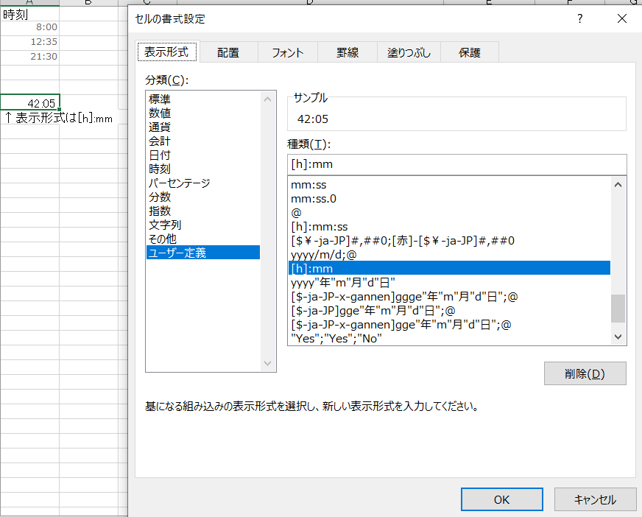Choose the 通貨 category
Viewport: 642px width, 517px height.
coord(203,127)
